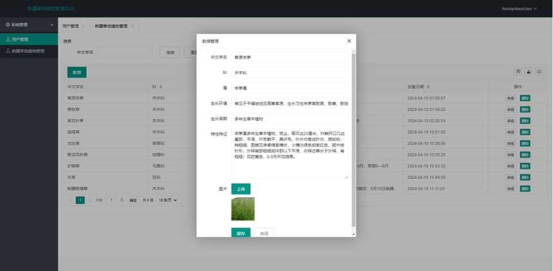Close the 新疆草地植物管理 tab with its X
Image resolution: width=553 pixels, height=271 pixels.
[132, 26]
